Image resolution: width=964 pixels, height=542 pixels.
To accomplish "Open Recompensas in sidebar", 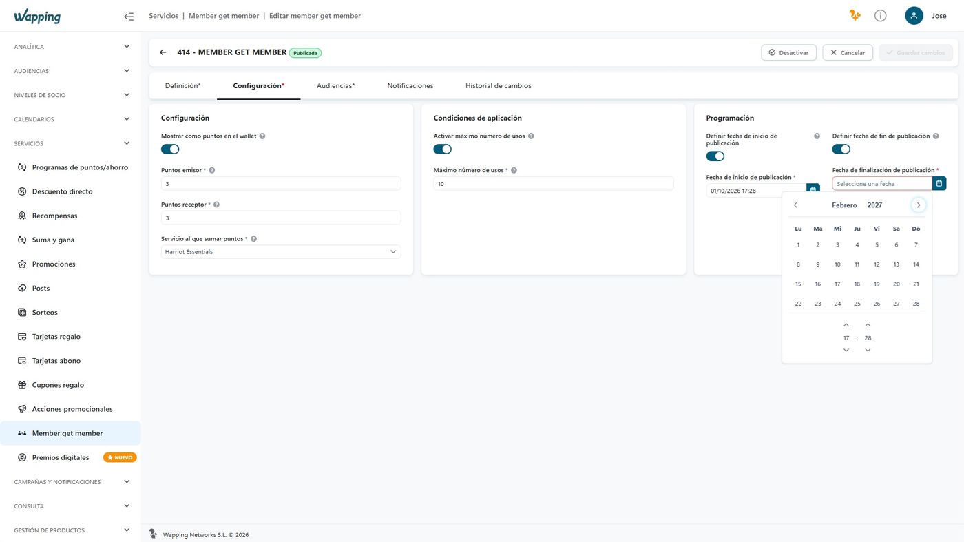I will (71, 216).
